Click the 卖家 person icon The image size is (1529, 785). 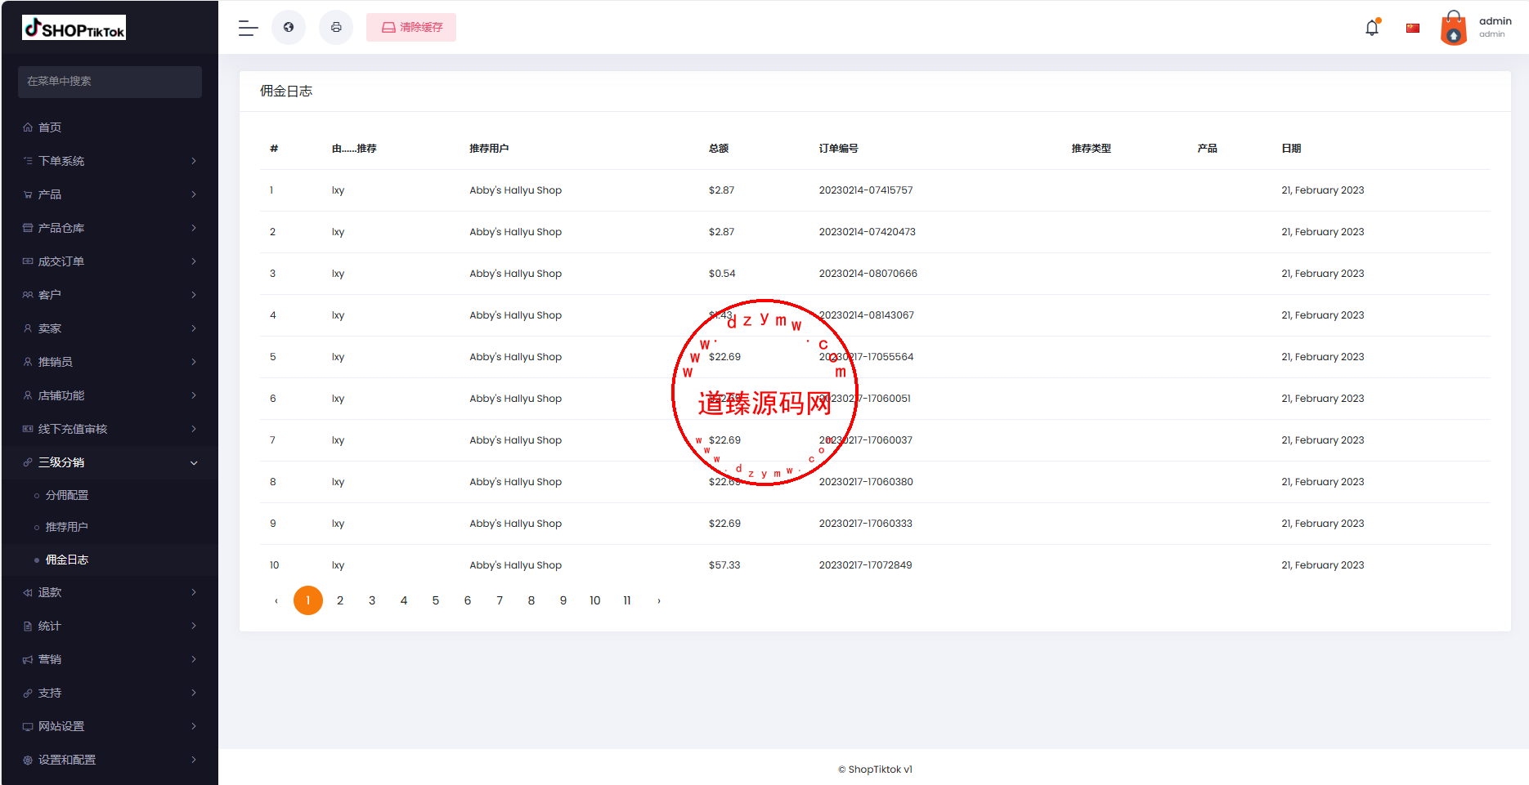click(x=28, y=328)
